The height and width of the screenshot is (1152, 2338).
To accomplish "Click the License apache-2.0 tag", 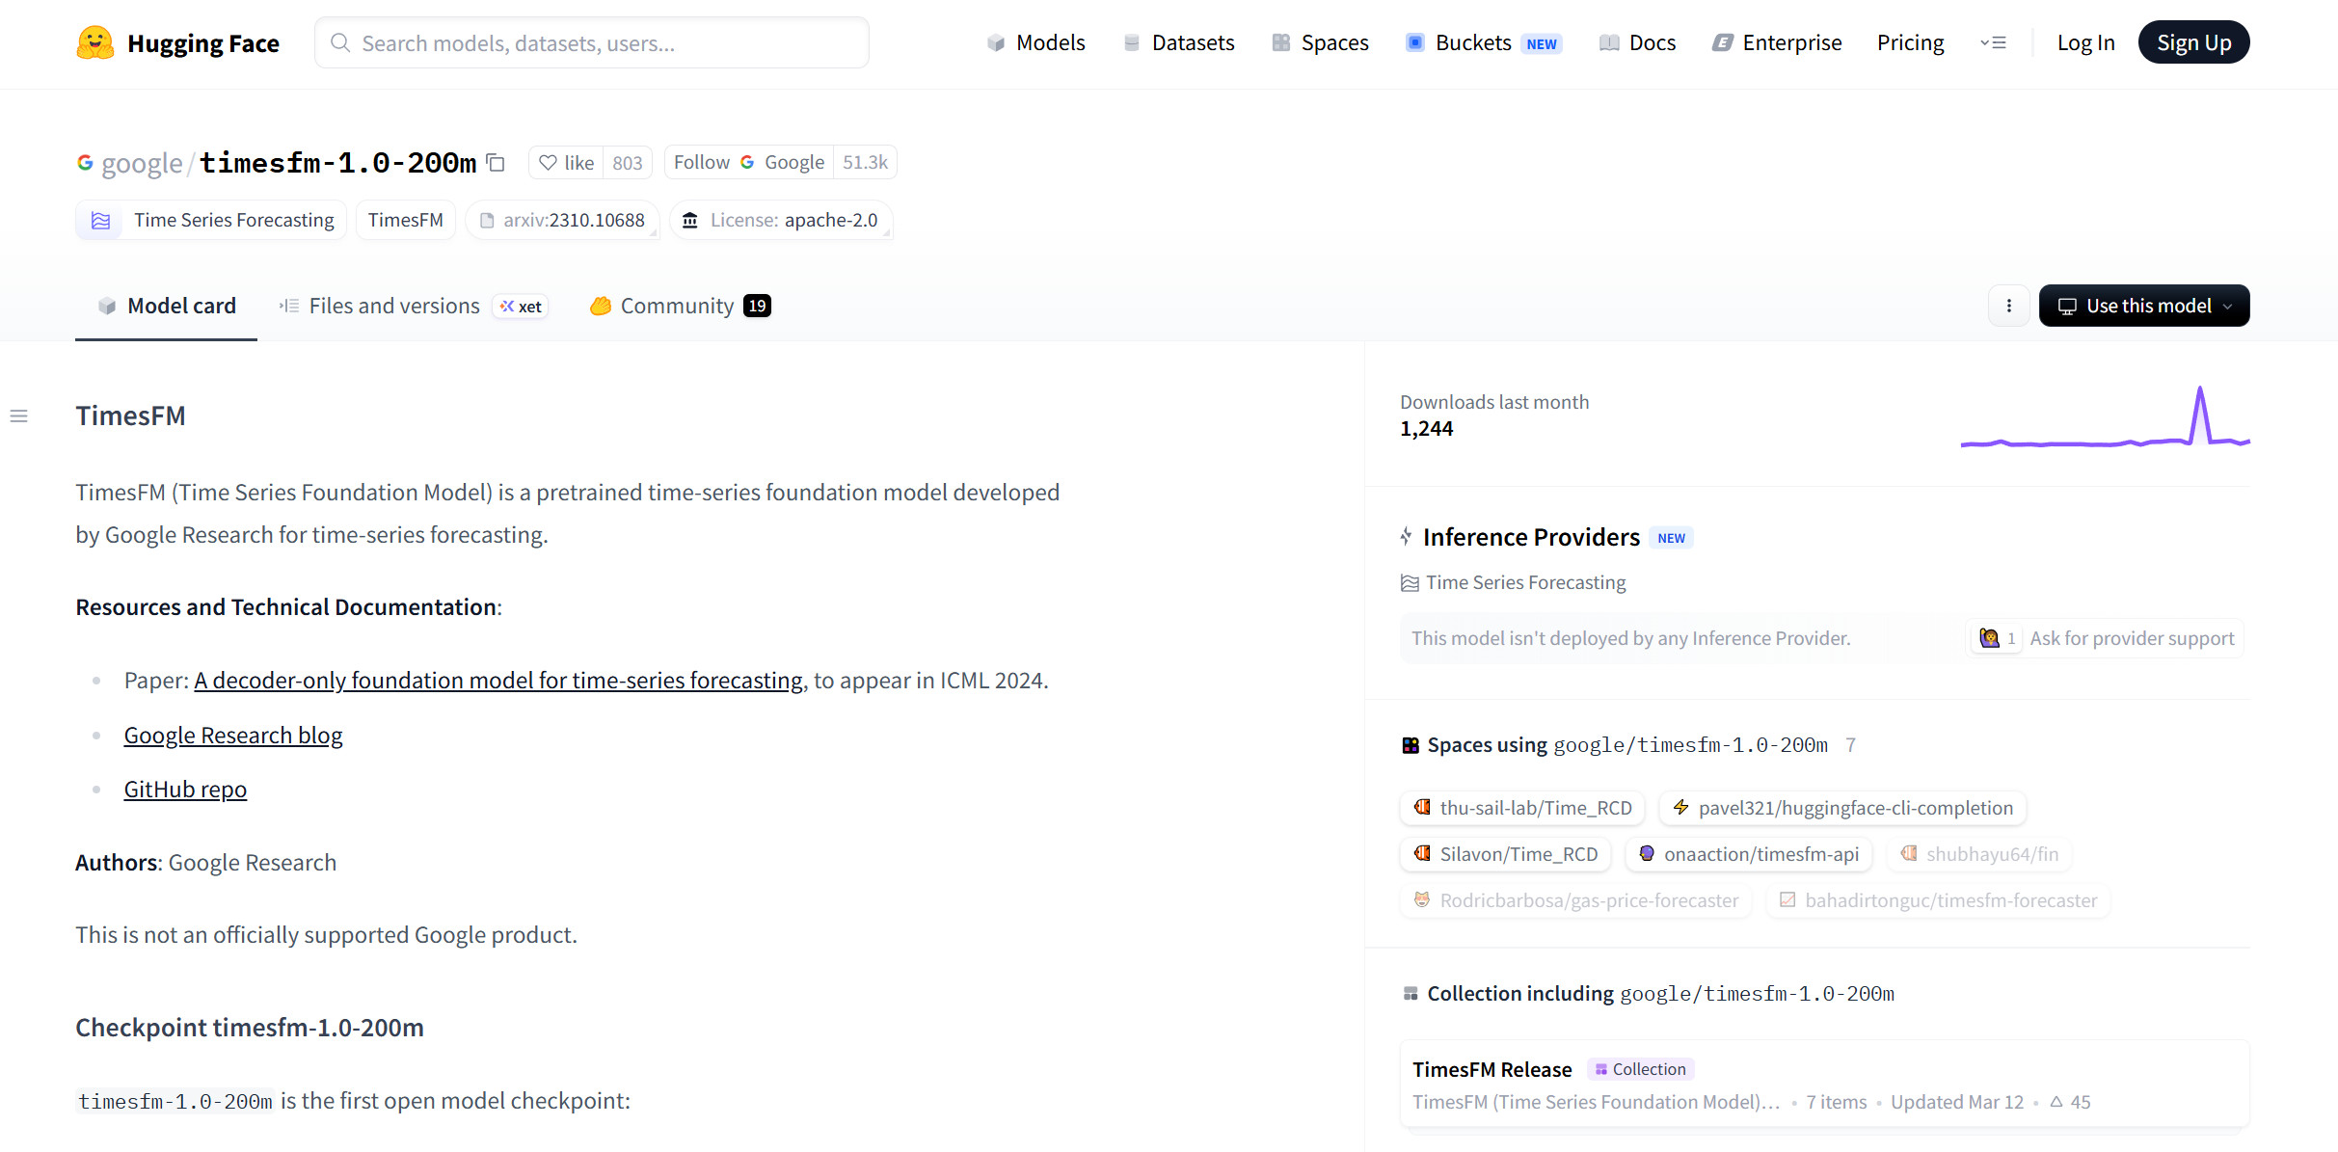I will [x=782, y=221].
